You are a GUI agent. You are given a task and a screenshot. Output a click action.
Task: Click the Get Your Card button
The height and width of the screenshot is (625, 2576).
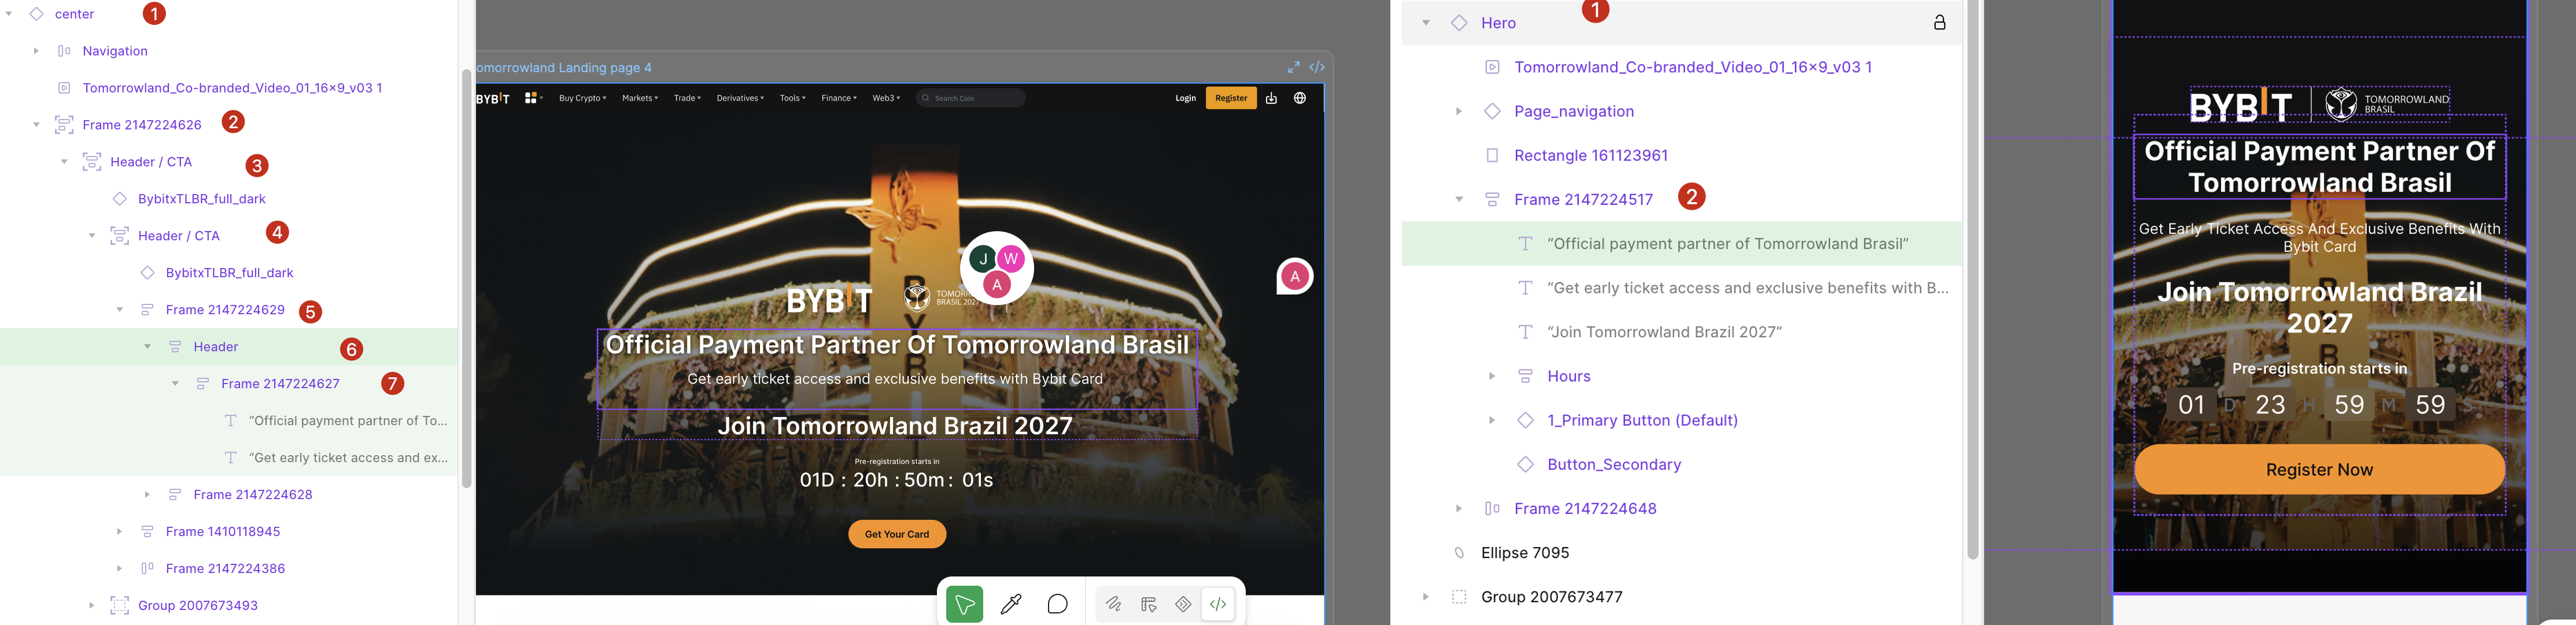897,534
